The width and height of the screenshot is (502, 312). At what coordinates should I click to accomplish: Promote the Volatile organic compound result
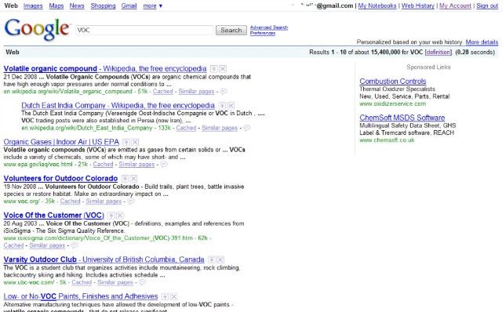click(x=214, y=68)
